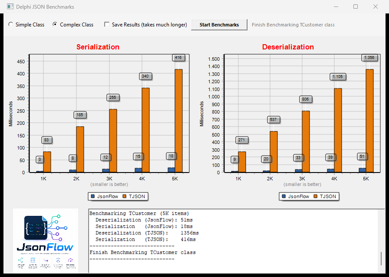Click the JsonFlow blue legend swatch under Deserialization
Viewport: 389px width, 277px height.
click(x=284, y=196)
